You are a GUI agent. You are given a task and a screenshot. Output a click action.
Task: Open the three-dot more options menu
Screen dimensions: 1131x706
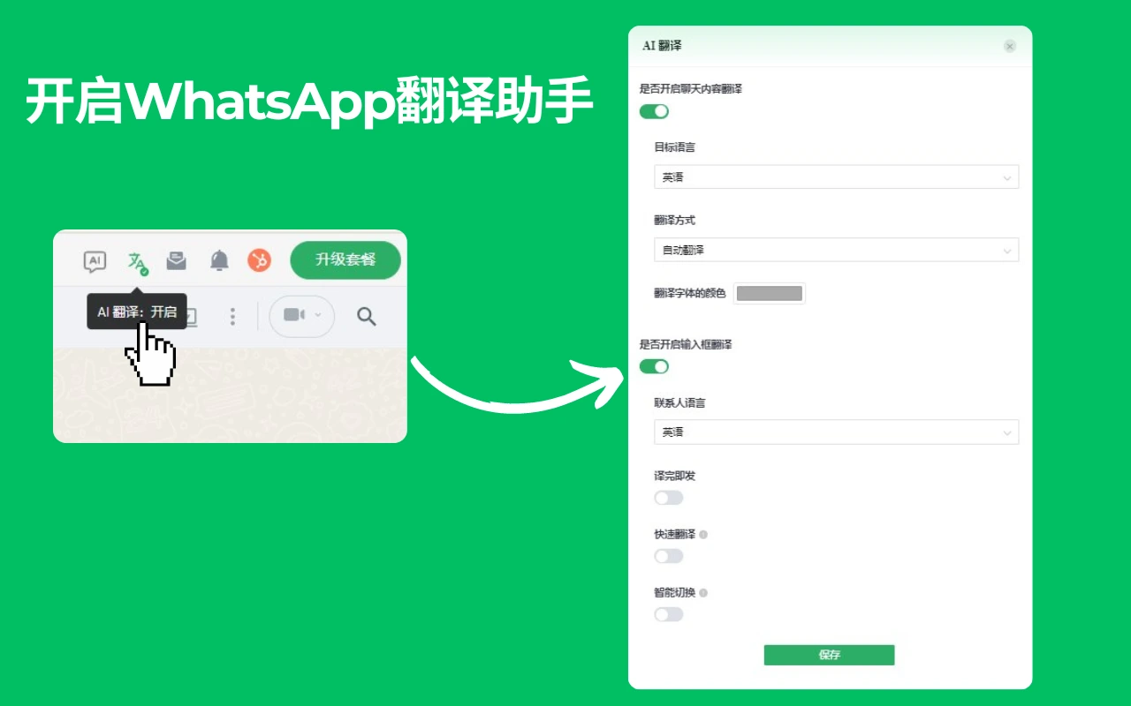232,315
